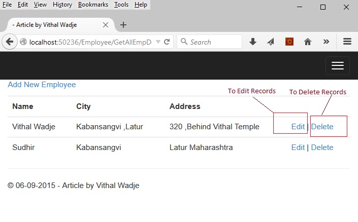Edit the Vithal Wadje record

[298, 127]
